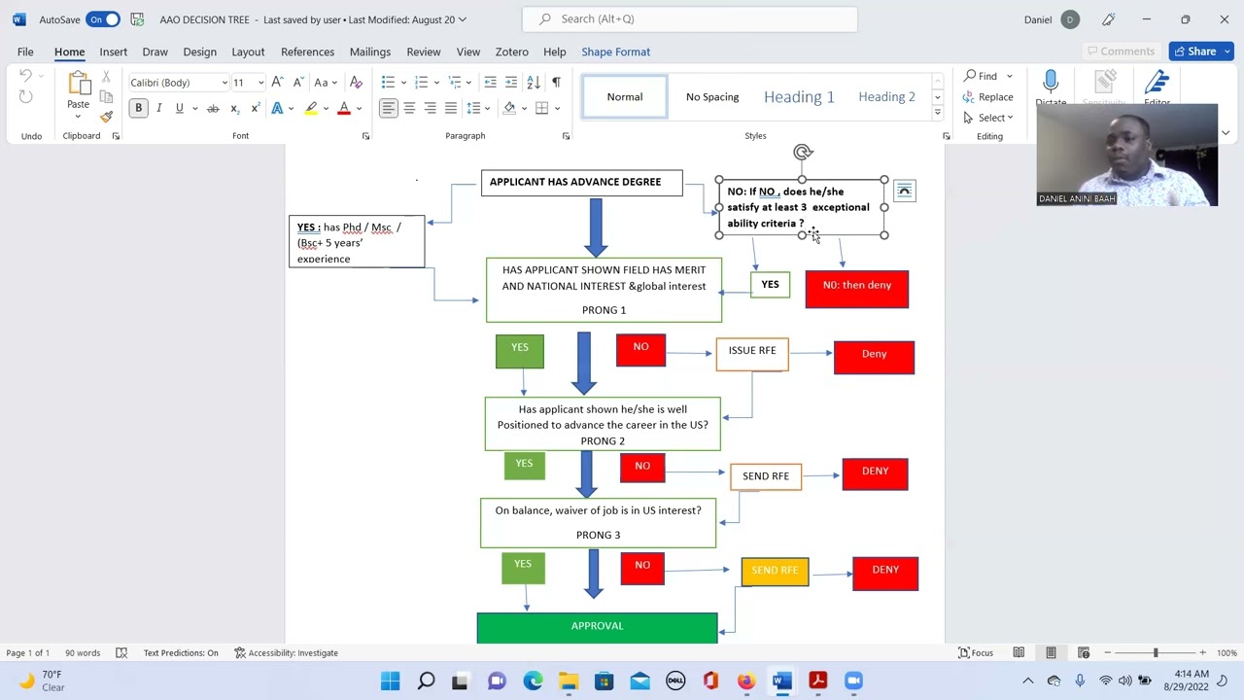The height and width of the screenshot is (700, 1244).
Task: Toggle Print Layout view
Action: (x=1051, y=652)
